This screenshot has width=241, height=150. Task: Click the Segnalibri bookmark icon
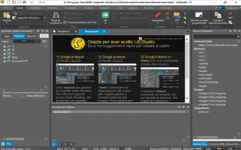point(158,15)
